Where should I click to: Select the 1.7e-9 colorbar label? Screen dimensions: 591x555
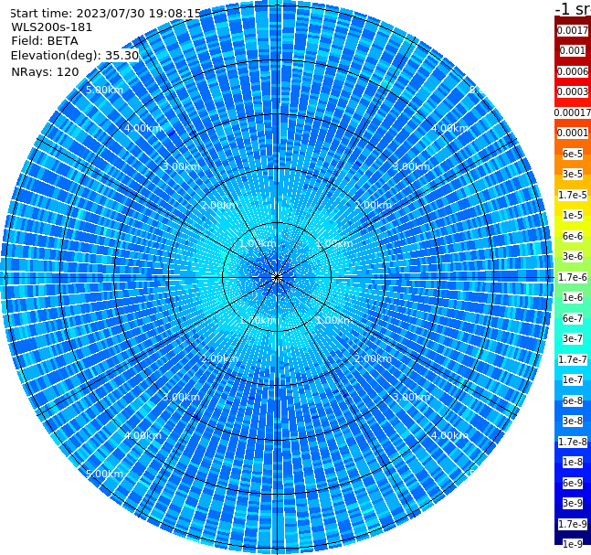573,524
